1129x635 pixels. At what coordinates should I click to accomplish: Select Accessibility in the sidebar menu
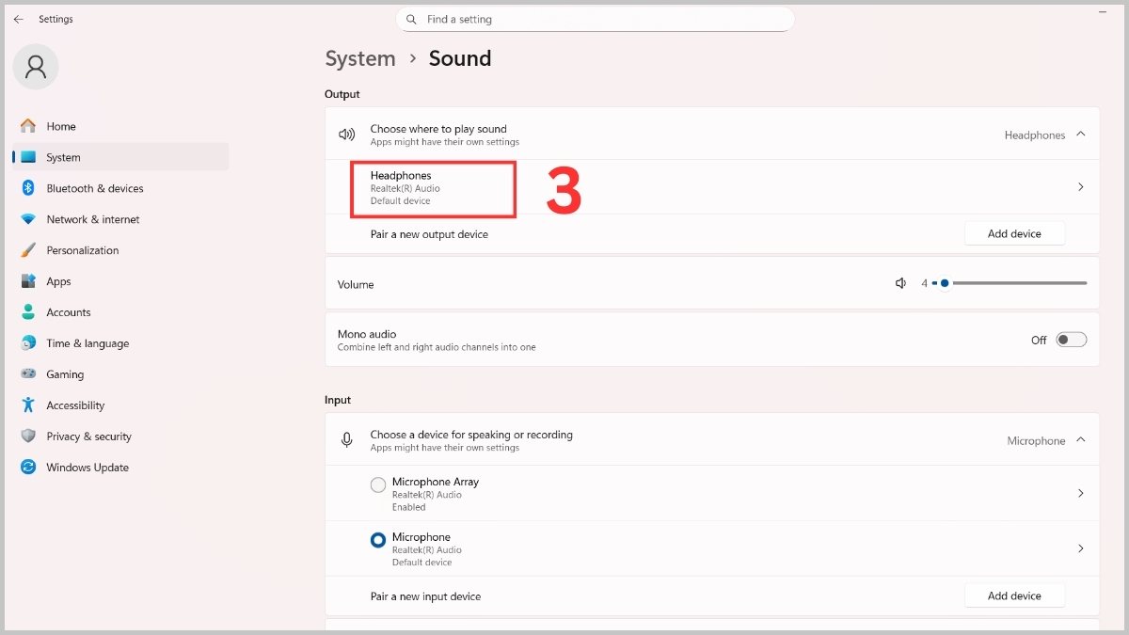click(x=75, y=405)
